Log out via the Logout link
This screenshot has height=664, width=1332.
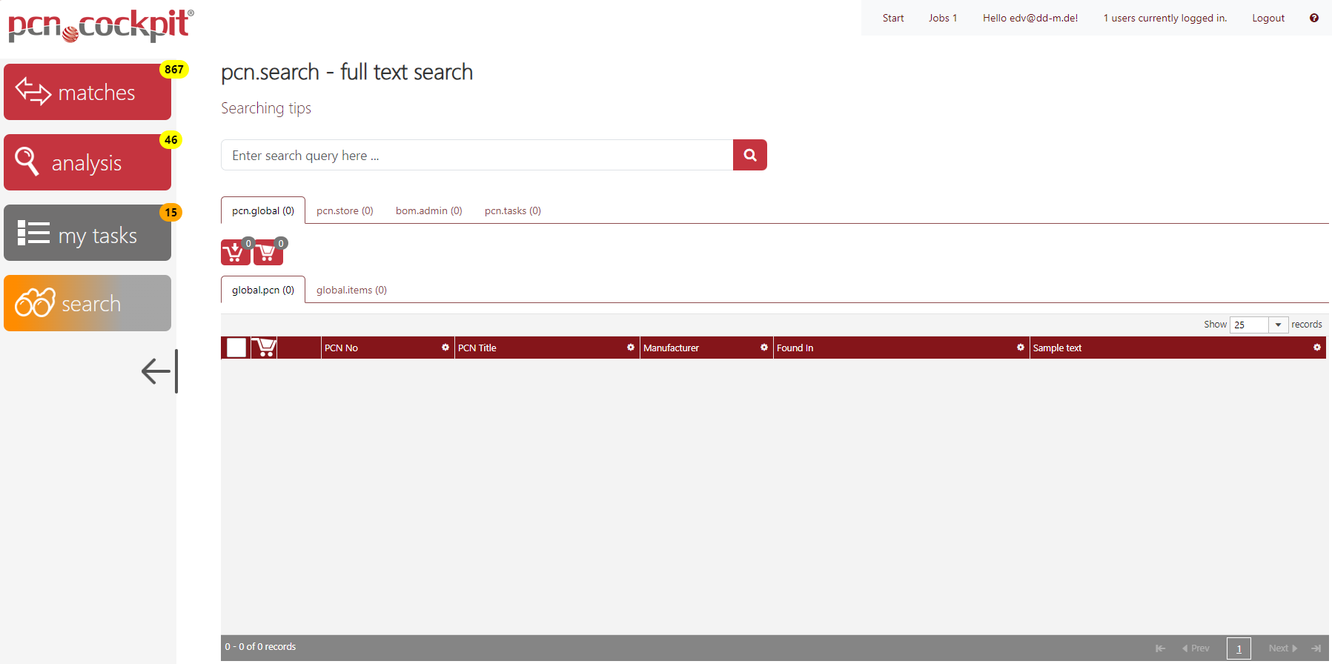click(x=1268, y=18)
